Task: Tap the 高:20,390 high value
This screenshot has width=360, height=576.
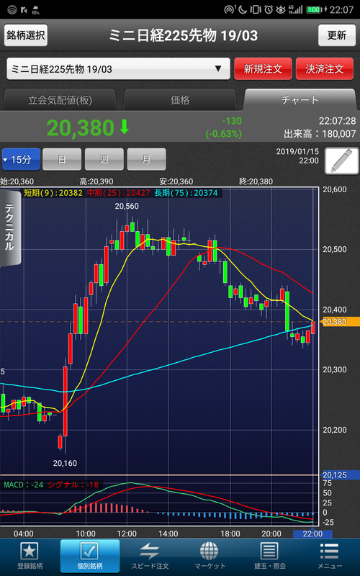Action: pyautogui.click(x=96, y=181)
